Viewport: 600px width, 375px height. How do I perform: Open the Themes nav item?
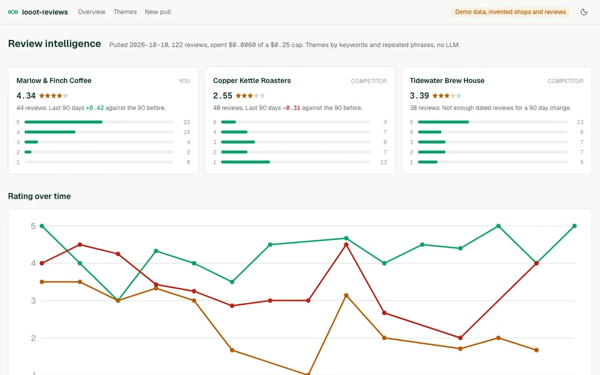pyautogui.click(x=125, y=12)
